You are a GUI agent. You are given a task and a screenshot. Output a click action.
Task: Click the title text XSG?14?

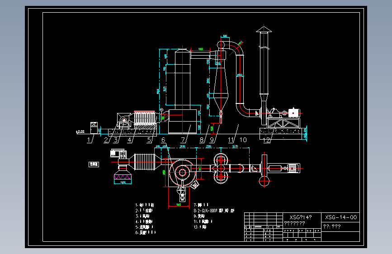point(301,217)
